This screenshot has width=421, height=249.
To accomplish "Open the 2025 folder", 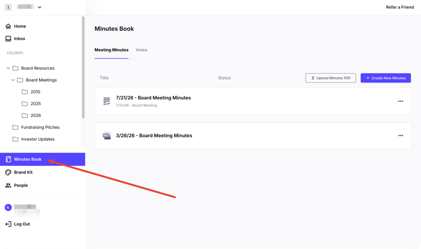I will tap(36, 104).
